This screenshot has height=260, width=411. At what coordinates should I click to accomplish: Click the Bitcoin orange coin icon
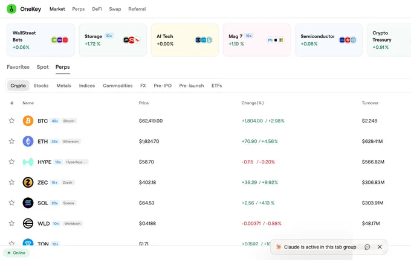pyautogui.click(x=28, y=121)
